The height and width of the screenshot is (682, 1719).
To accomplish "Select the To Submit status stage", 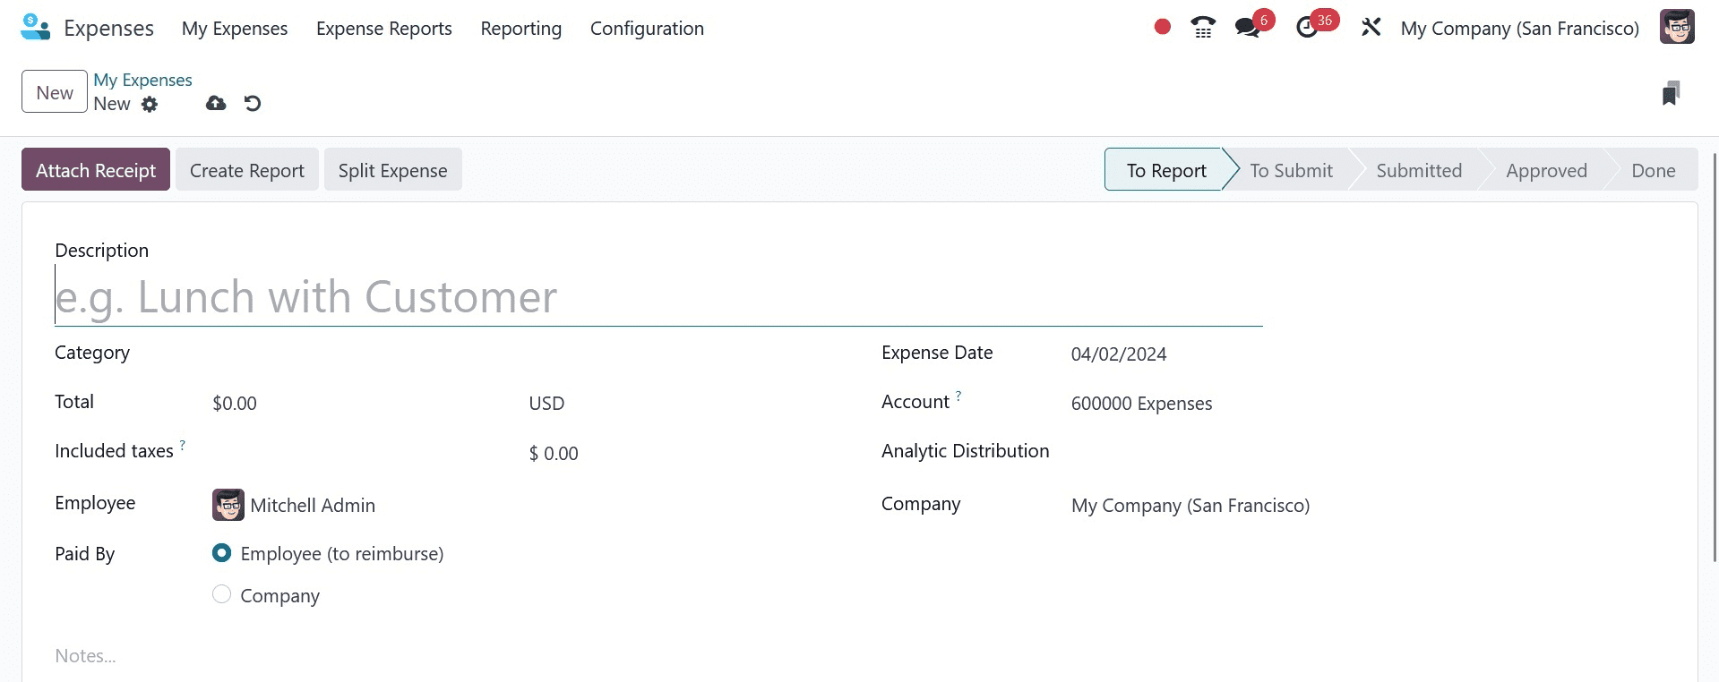I will click(1291, 170).
